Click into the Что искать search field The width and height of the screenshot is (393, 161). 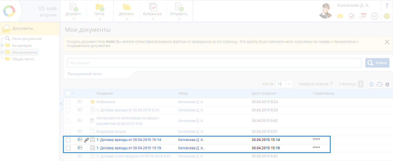pyautogui.click(x=214, y=63)
